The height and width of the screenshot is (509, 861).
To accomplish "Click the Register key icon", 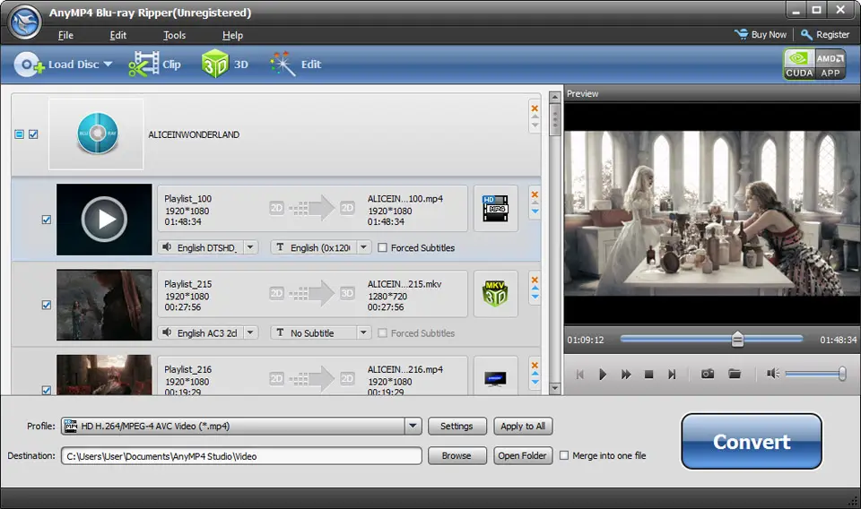I will (x=806, y=35).
